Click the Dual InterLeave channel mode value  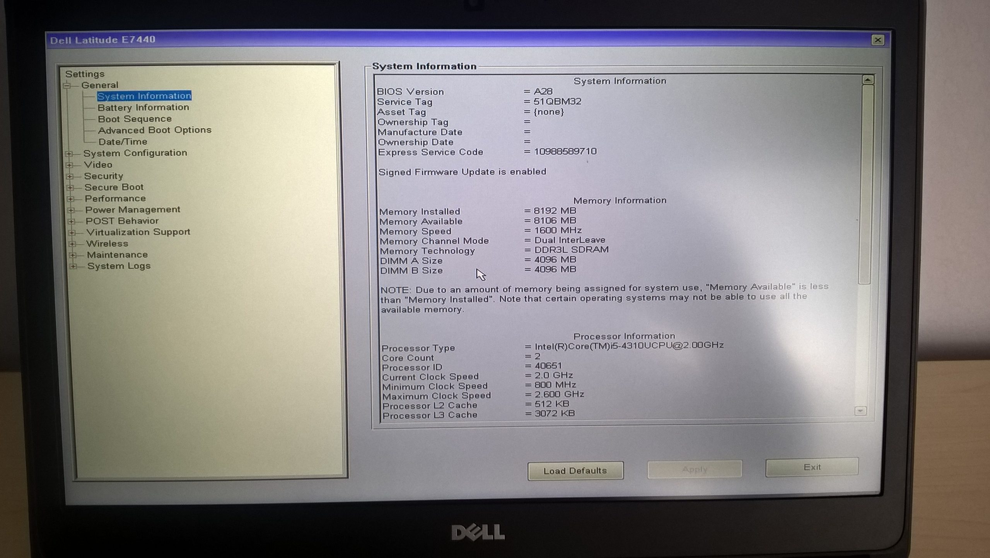point(570,240)
